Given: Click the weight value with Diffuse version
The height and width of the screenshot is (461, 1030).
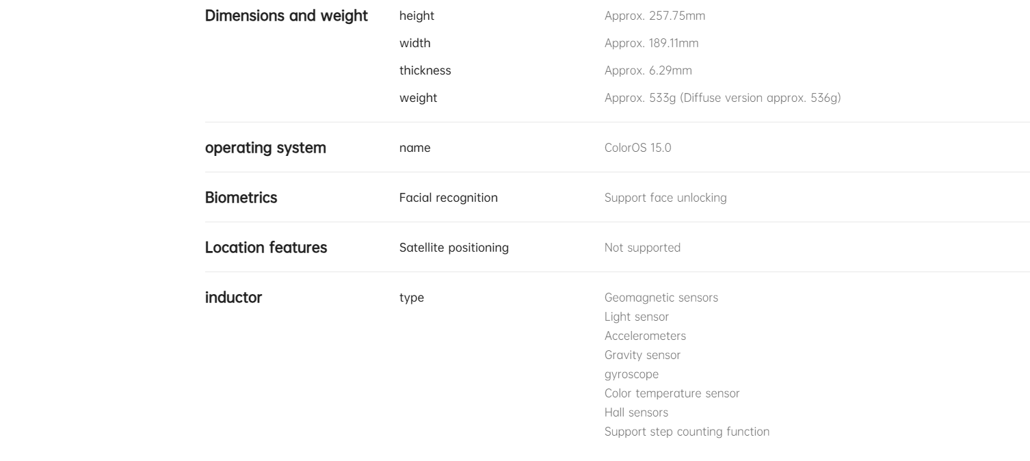Looking at the screenshot, I should (723, 98).
